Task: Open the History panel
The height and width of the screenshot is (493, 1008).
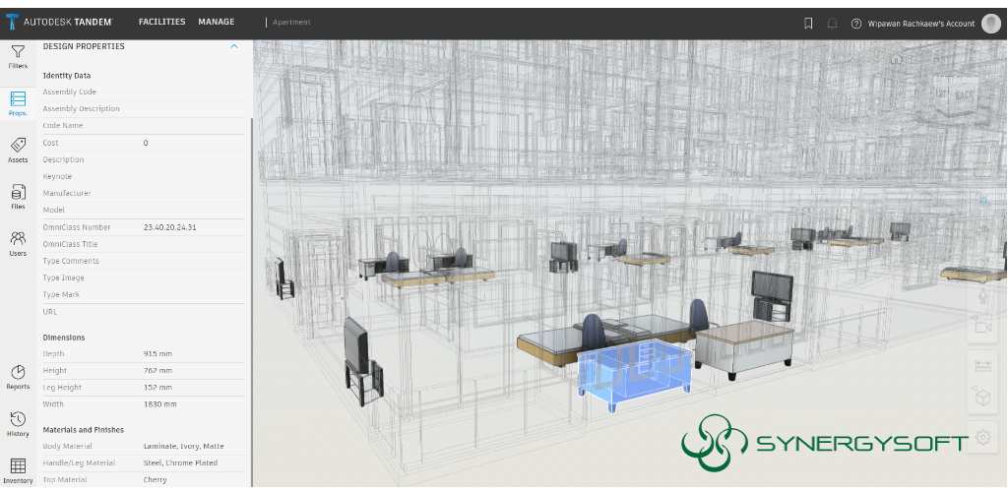Action: [18, 424]
